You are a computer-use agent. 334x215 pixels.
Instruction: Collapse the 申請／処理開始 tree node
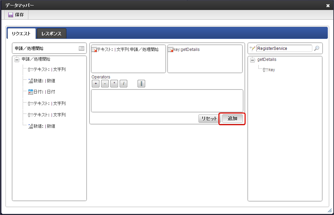pyautogui.click(x=17, y=60)
